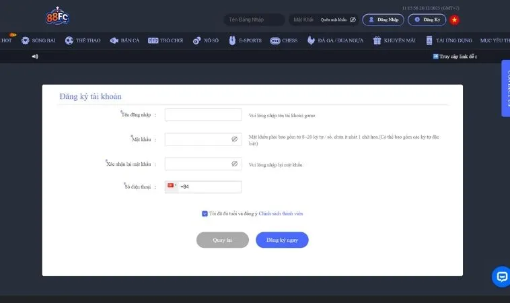Click the plus icon on Đăng Ký button
Image resolution: width=510 pixels, height=303 pixels.
[x=417, y=20]
